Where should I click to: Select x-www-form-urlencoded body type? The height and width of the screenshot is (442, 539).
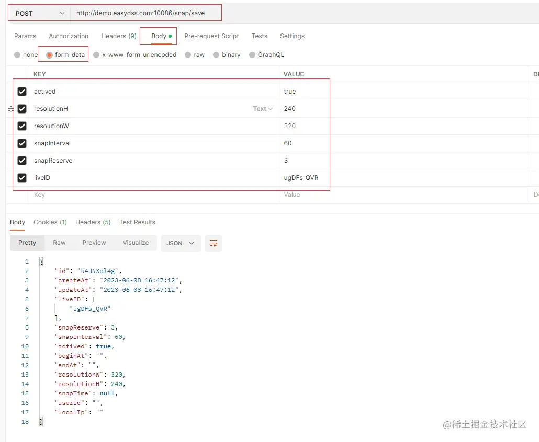pyautogui.click(x=96, y=55)
